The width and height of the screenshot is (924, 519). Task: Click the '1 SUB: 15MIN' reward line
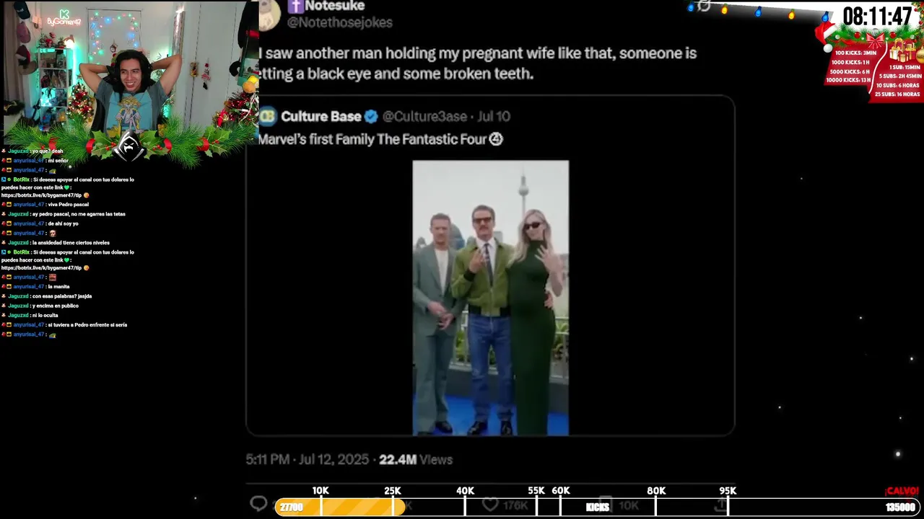click(x=903, y=67)
